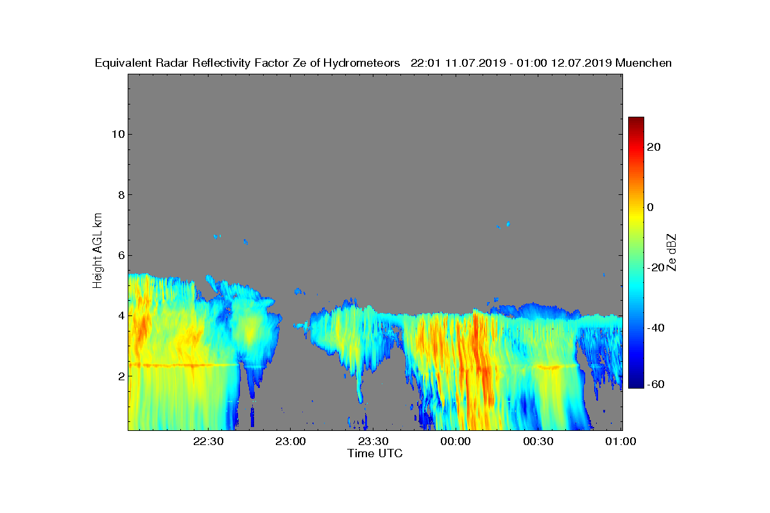Click the 23:00 time axis label
770x513 pixels.
[x=291, y=442]
